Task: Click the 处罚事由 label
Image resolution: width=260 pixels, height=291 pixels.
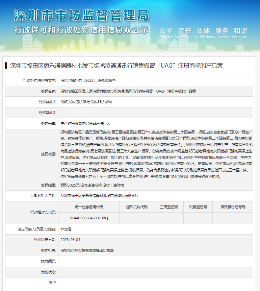Action: click(x=48, y=123)
